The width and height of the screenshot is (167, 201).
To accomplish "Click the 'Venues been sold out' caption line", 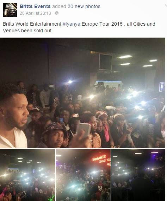I will [x=27, y=31].
